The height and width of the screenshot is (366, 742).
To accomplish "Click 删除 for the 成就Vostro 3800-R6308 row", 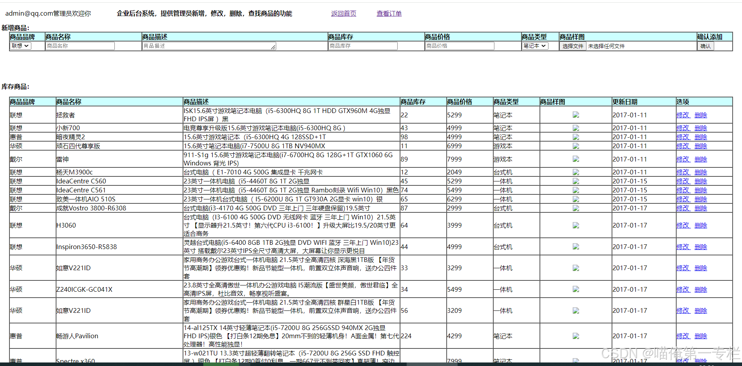I will (701, 208).
